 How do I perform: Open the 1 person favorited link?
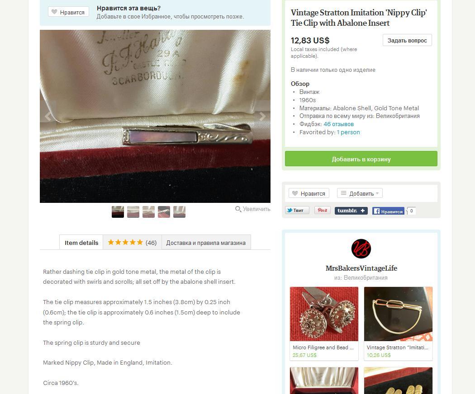[348, 132]
